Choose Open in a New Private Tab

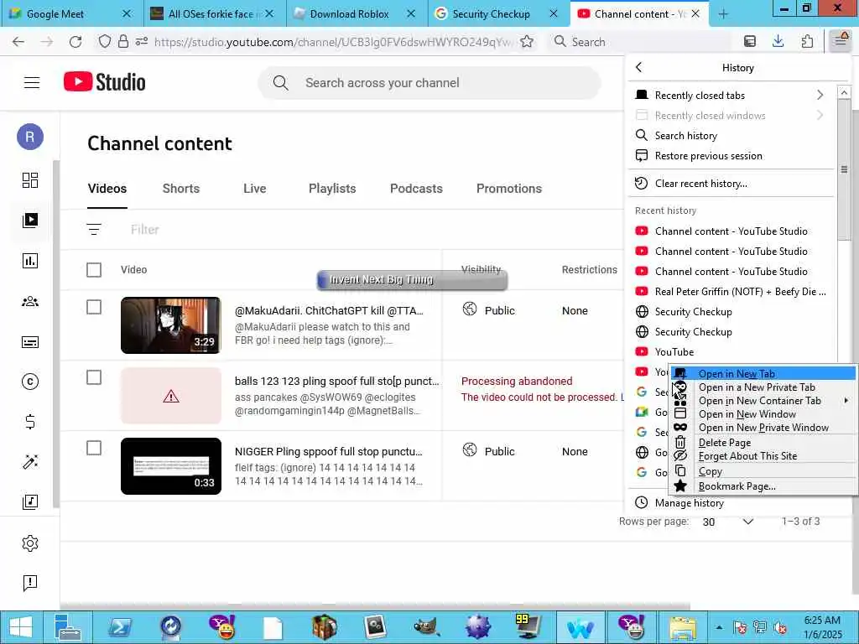[763, 387]
